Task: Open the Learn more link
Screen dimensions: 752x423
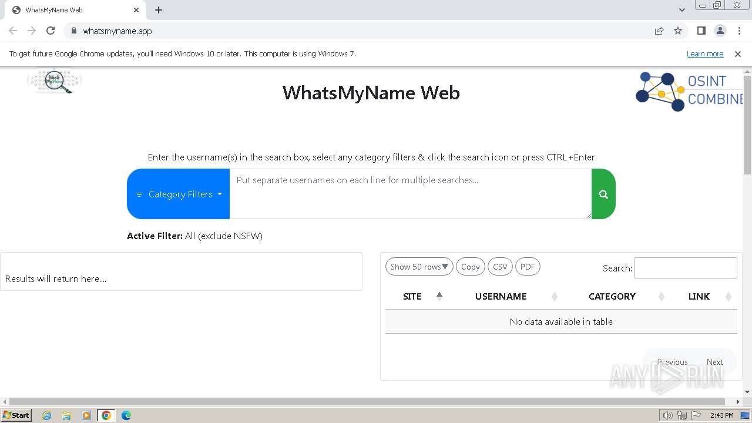Action: pos(705,53)
